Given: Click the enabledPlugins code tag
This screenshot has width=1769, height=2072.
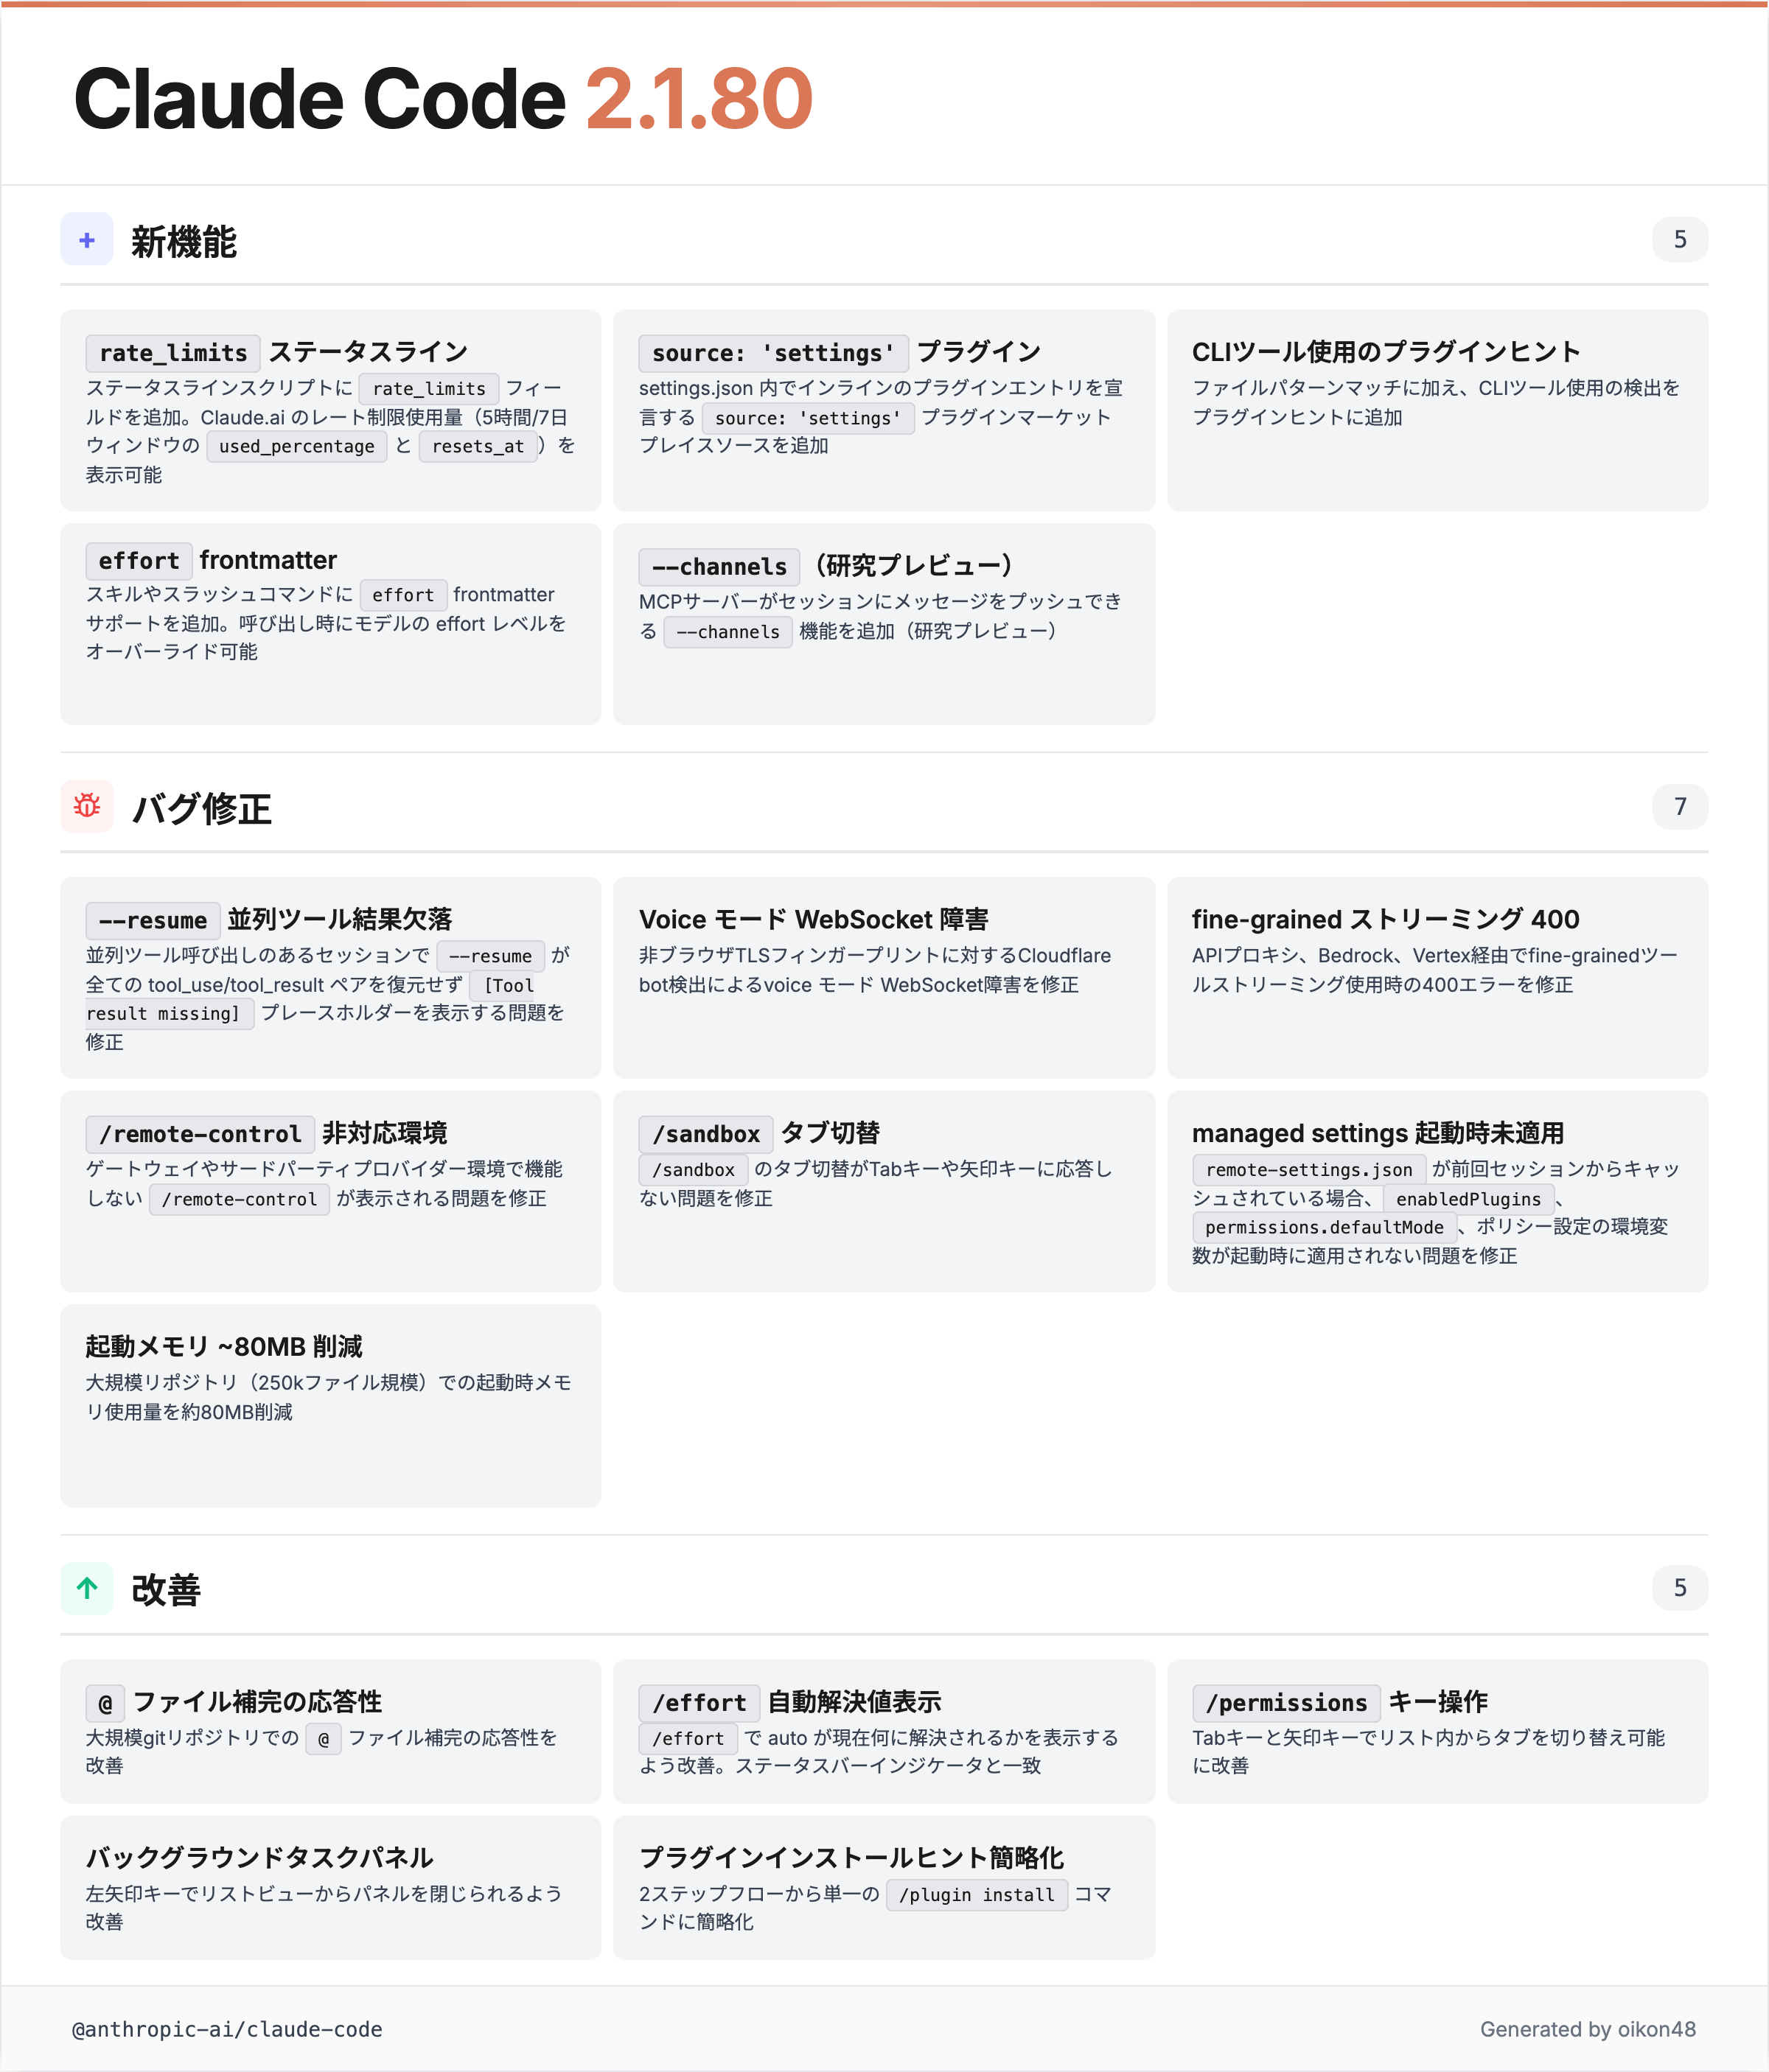Looking at the screenshot, I should [x=1469, y=1199].
